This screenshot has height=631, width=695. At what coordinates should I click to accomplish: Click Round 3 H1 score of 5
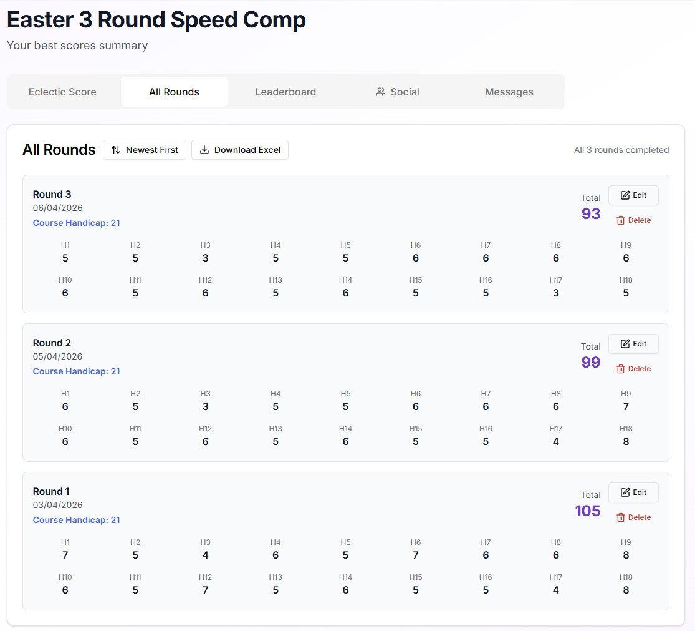click(x=65, y=258)
